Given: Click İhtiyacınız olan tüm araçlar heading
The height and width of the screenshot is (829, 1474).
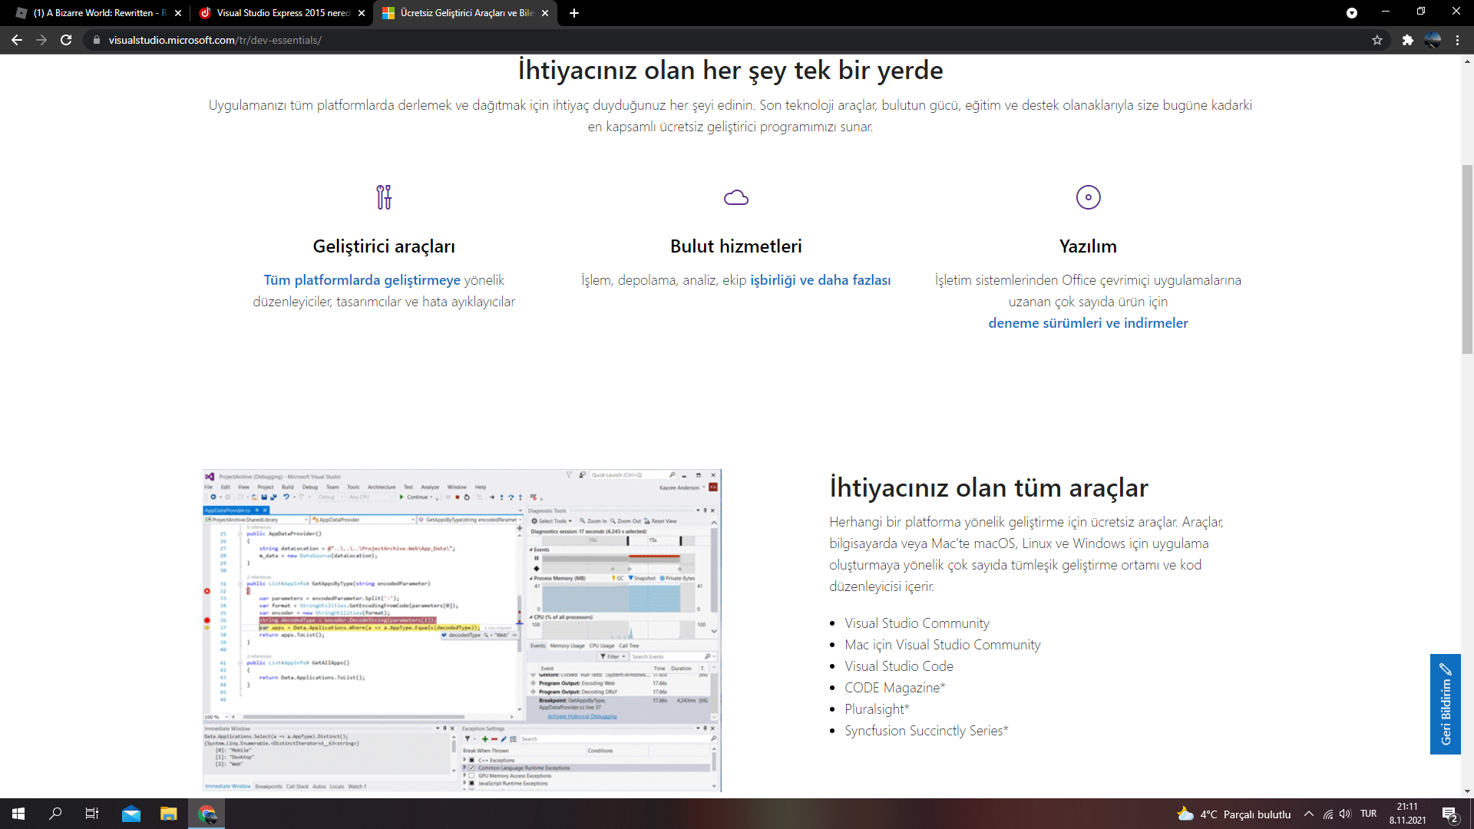Looking at the screenshot, I should (x=989, y=487).
